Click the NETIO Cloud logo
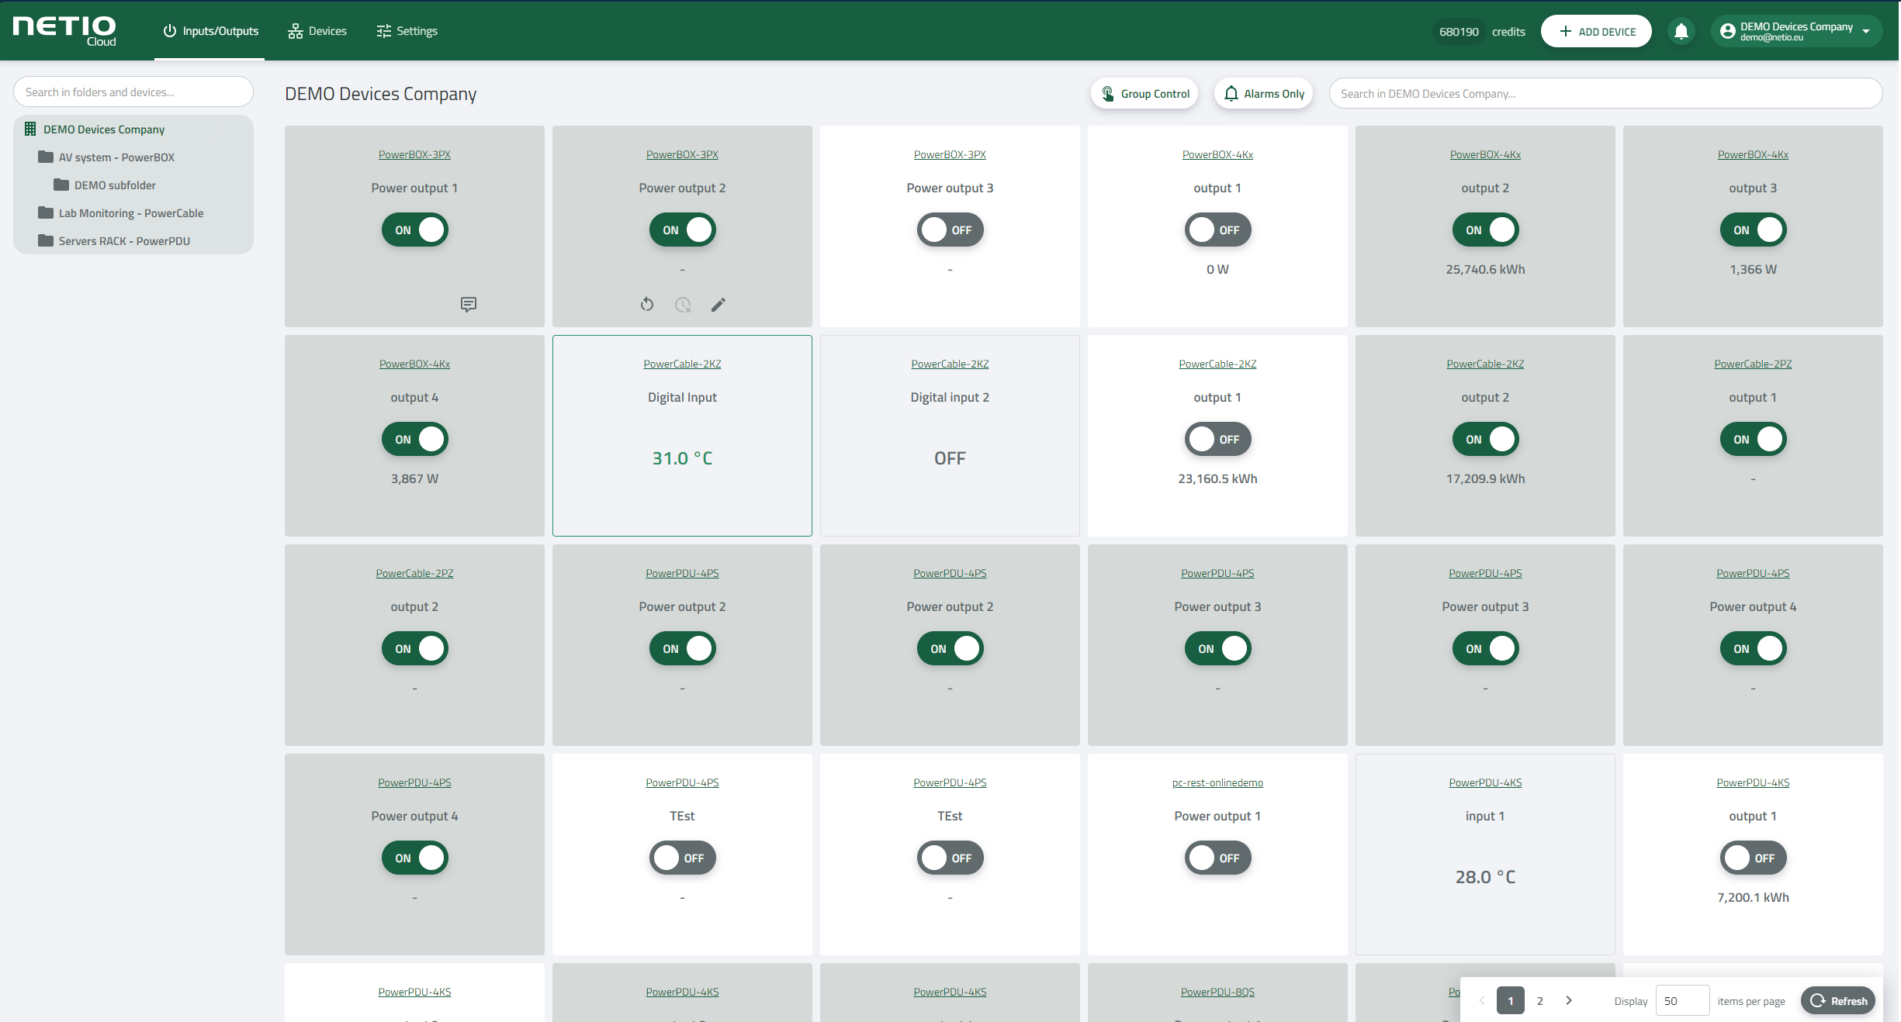Image resolution: width=1901 pixels, height=1022 pixels. [x=65, y=31]
